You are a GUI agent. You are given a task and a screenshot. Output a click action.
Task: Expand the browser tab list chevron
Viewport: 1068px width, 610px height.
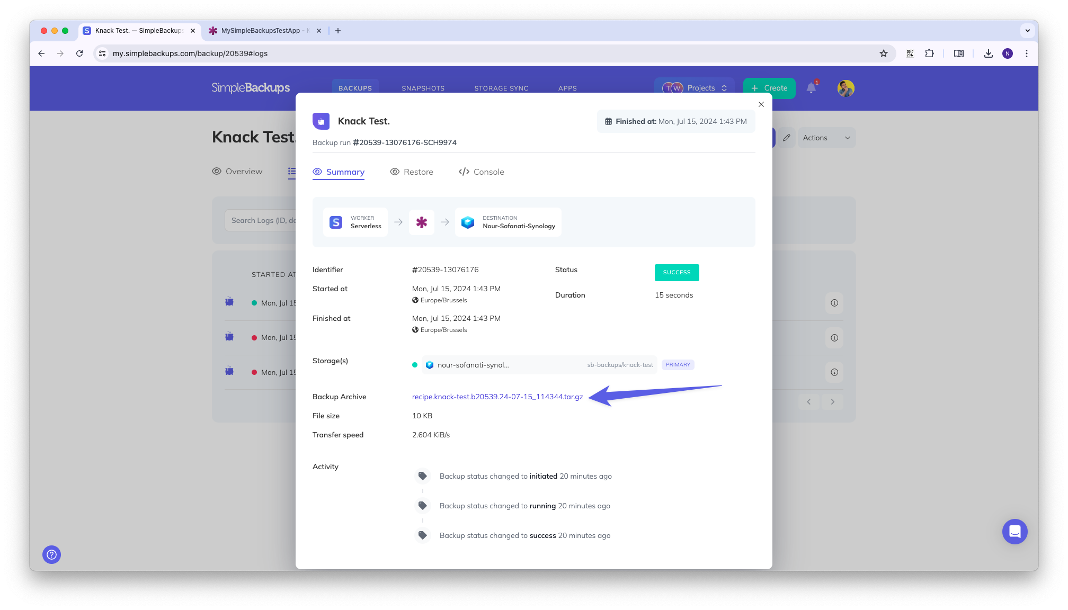[1027, 31]
